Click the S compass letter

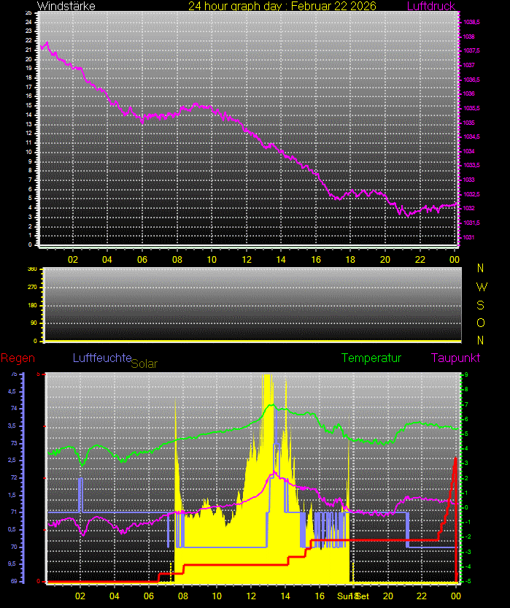[480, 305]
